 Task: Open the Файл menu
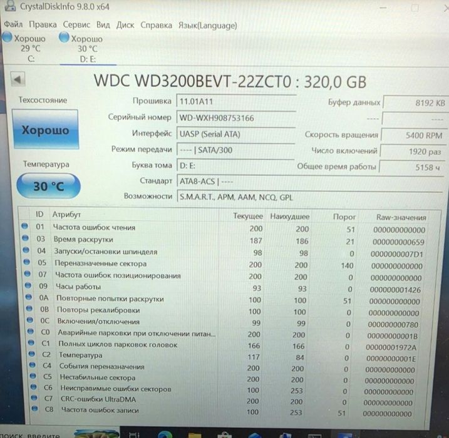click(x=13, y=24)
